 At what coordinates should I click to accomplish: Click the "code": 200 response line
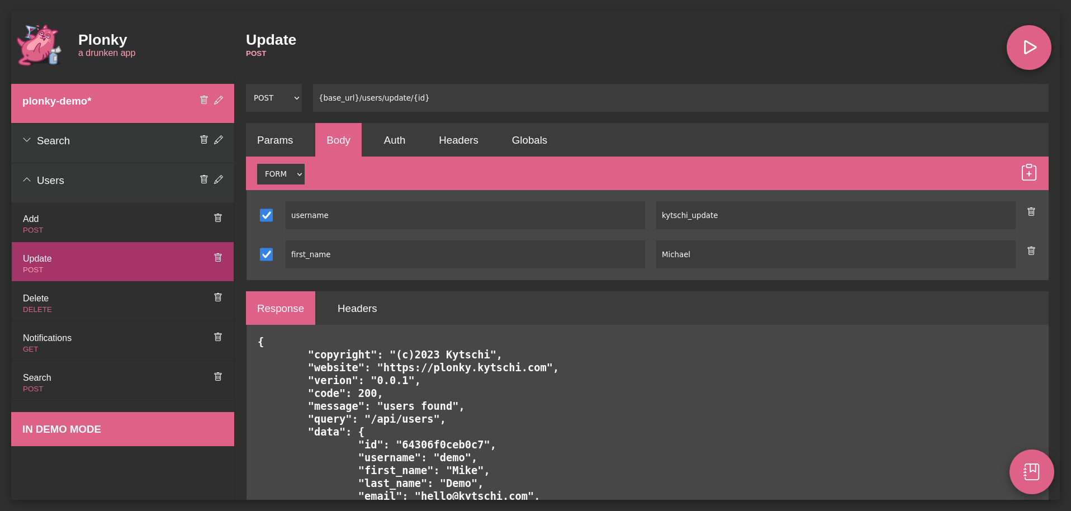[x=345, y=393]
